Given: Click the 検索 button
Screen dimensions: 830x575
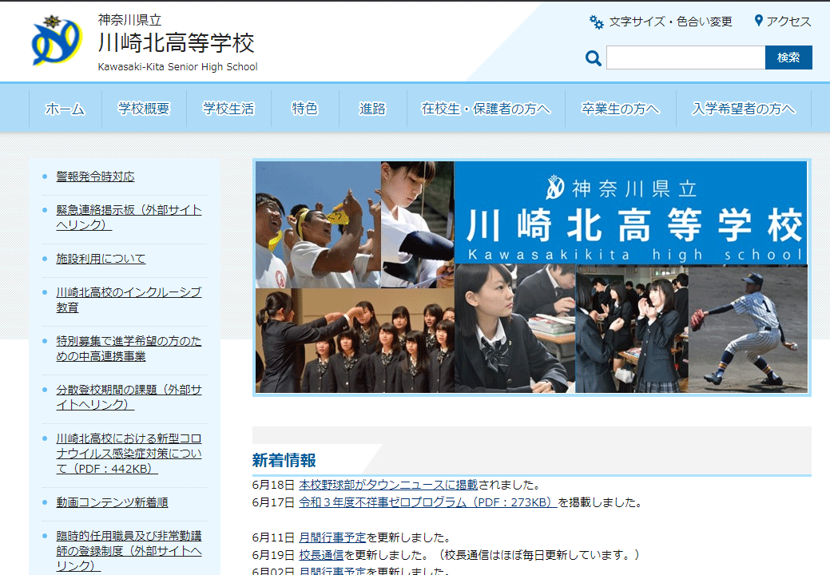Looking at the screenshot, I should pyautogui.click(x=788, y=57).
